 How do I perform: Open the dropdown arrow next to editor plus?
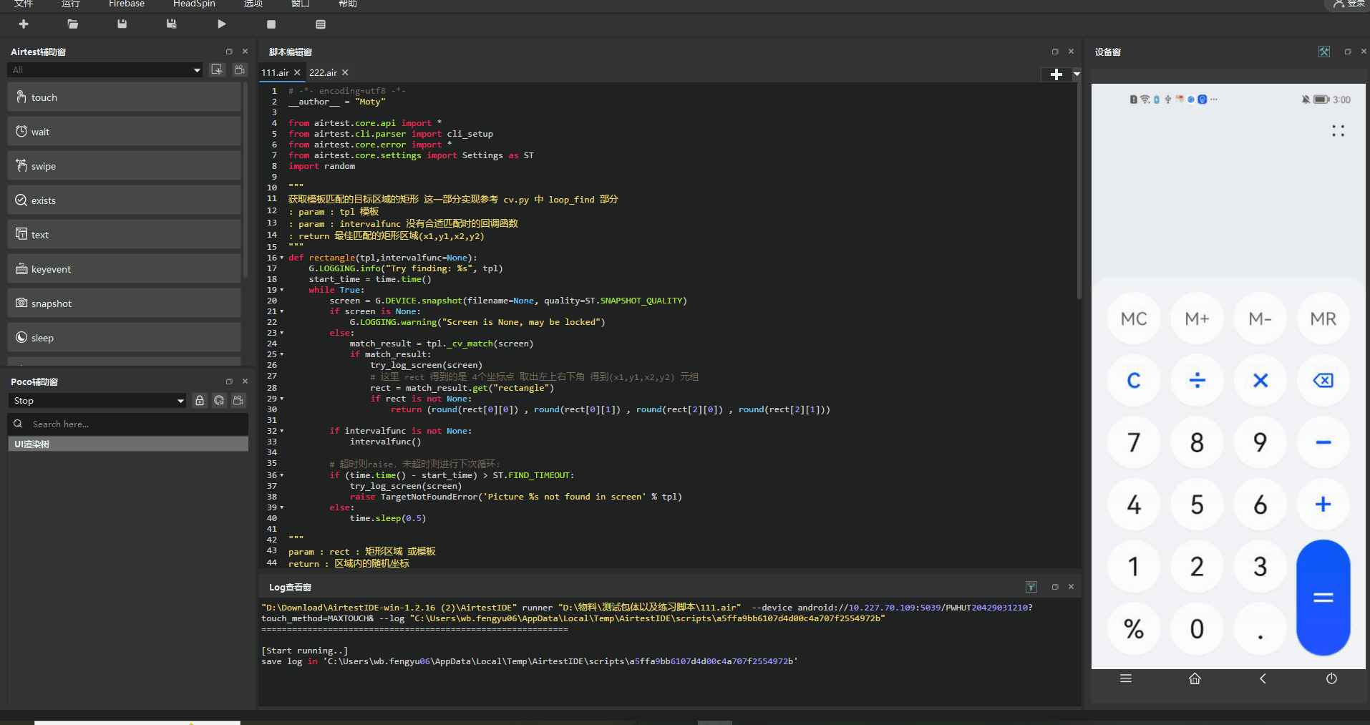(1077, 74)
